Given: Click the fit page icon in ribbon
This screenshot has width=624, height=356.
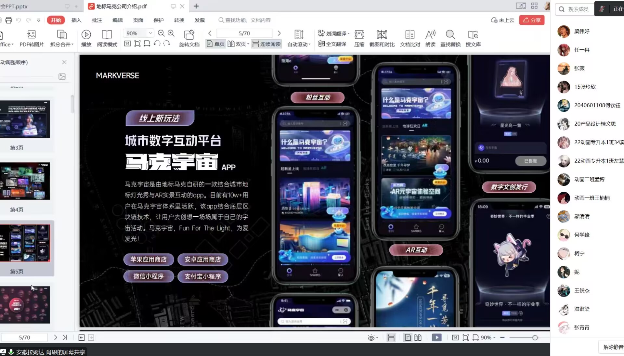Looking at the screenshot, I should coord(137,44).
